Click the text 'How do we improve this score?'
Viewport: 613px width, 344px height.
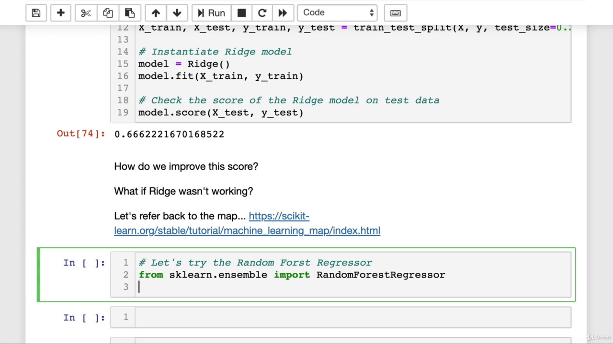(x=186, y=166)
